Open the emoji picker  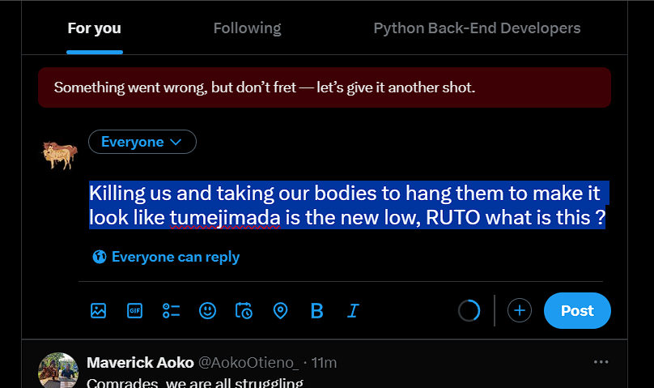click(x=207, y=311)
